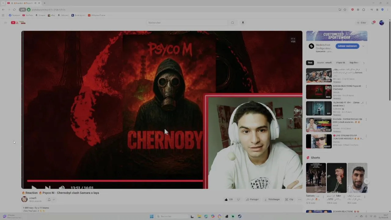Open options menu for OLDHAND video

[366, 103]
